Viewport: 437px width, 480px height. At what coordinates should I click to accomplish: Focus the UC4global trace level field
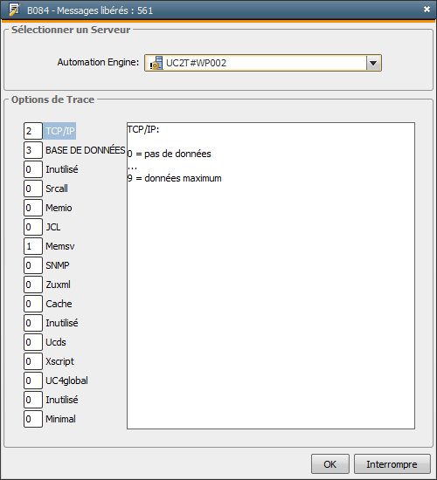click(x=33, y=381)
